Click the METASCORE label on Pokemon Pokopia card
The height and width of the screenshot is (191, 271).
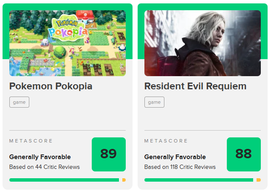tap(31, 141)
